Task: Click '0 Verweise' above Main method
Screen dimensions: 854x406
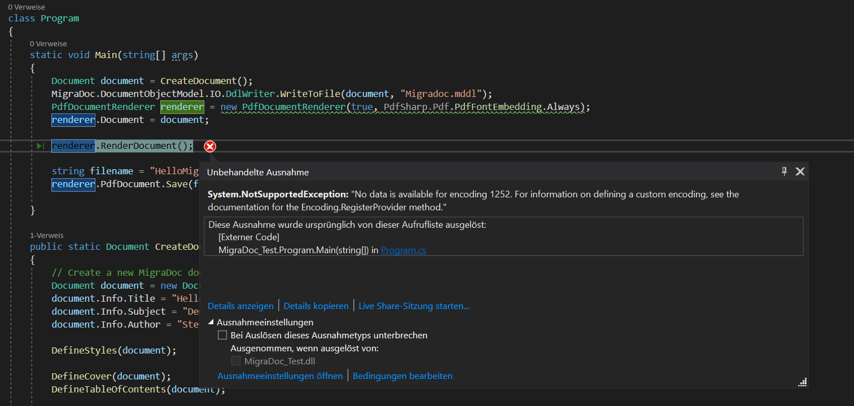Action: click(49, 43)
